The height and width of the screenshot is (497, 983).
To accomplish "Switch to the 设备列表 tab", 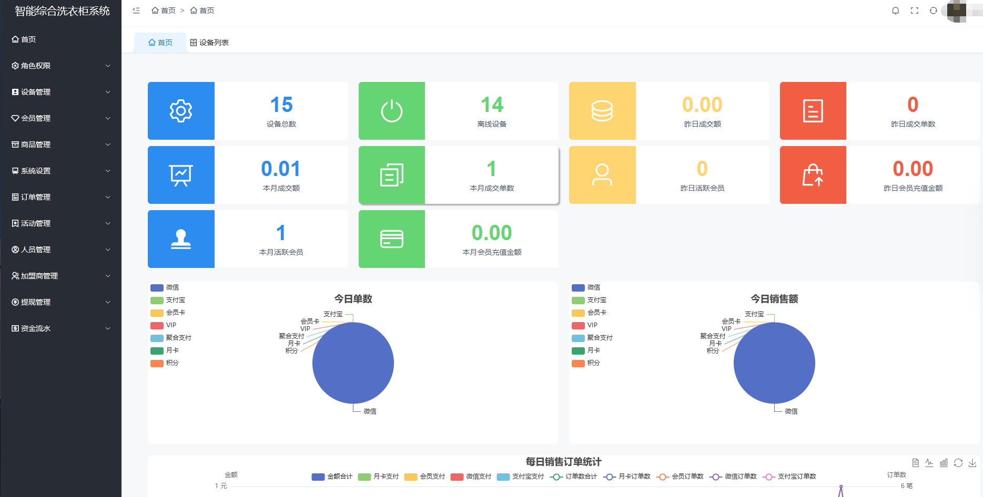I will point(209,43).
